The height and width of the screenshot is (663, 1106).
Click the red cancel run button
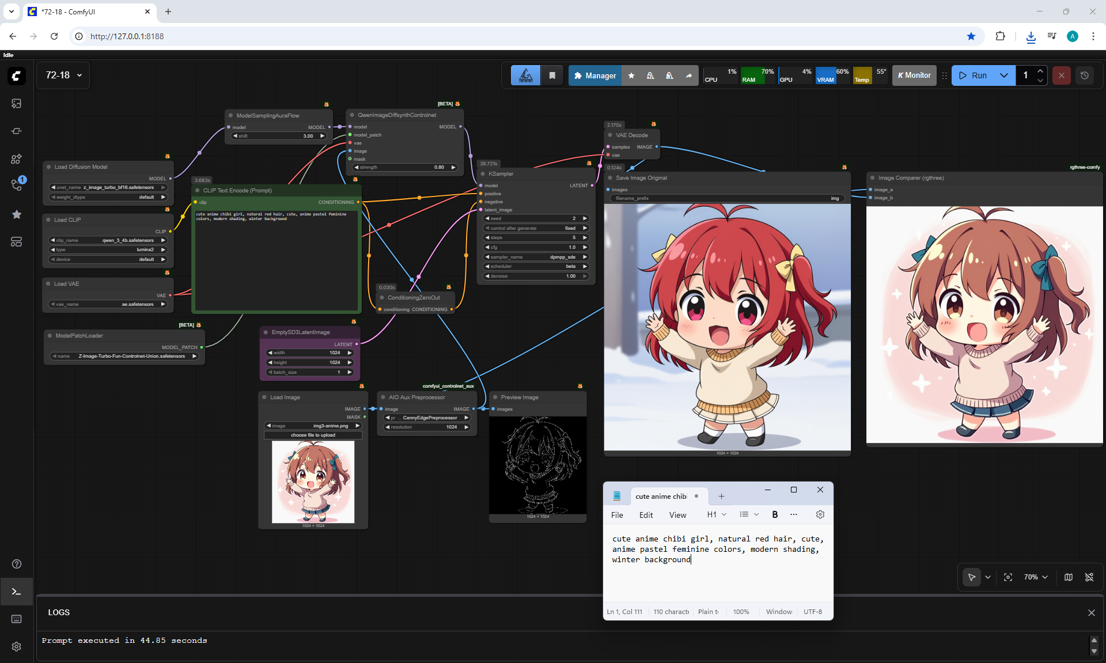(x=1061, y=75)
